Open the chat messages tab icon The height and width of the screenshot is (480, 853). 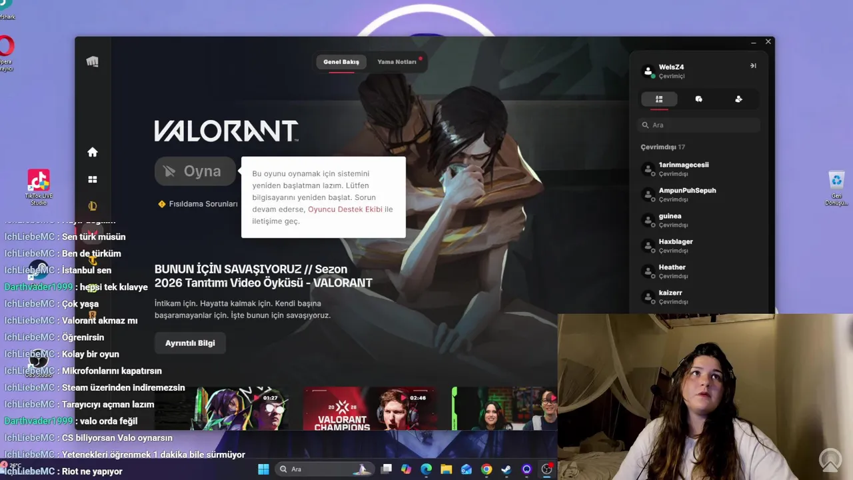pyautogui.click(x=698, y=99)
